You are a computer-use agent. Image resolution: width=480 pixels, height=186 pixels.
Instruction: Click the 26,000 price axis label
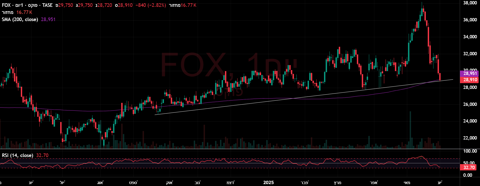(x=470, y=104)
